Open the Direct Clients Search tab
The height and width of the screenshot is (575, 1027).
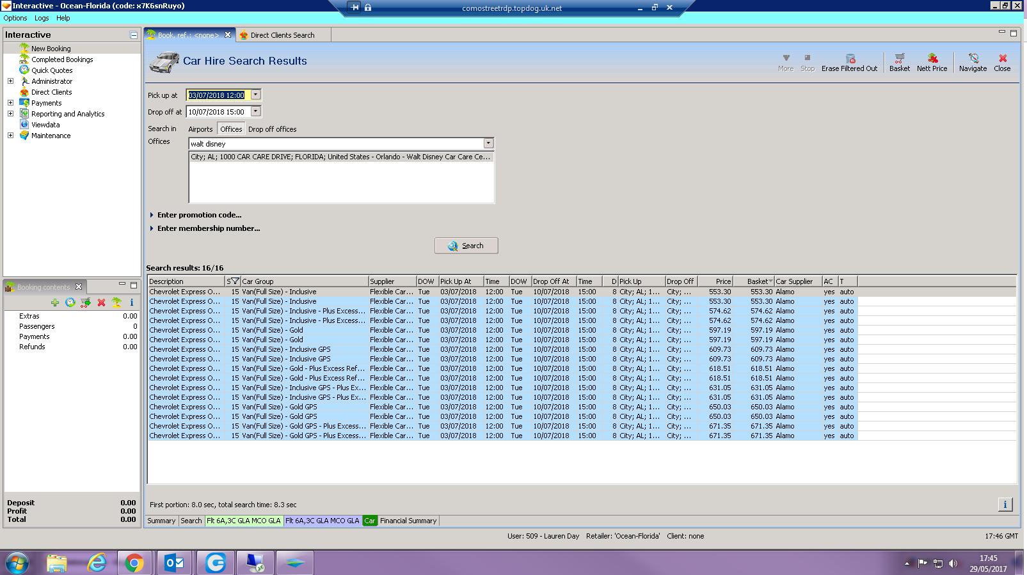click(282, 35)
